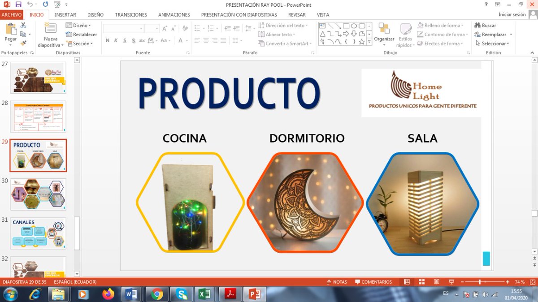Switch to the ANIMACIONES tab
The height and width of the screenshot is (302, 538).
pyautogui.click(x=174, y=14)
